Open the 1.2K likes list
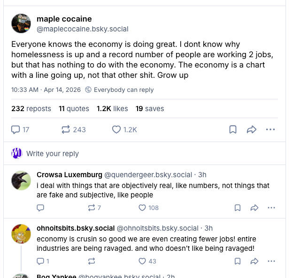This screenshot has height=278, width=293. click(x=112, y=109)
